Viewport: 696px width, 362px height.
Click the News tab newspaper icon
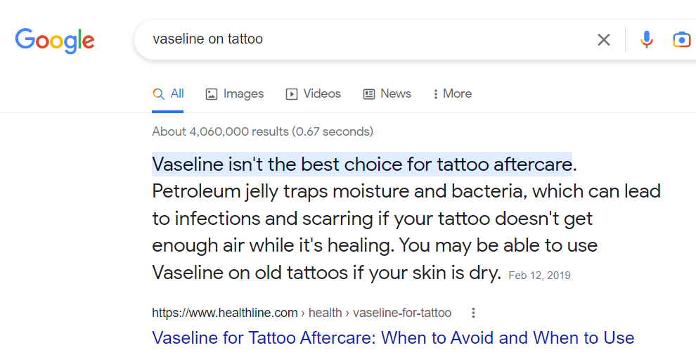369,94
